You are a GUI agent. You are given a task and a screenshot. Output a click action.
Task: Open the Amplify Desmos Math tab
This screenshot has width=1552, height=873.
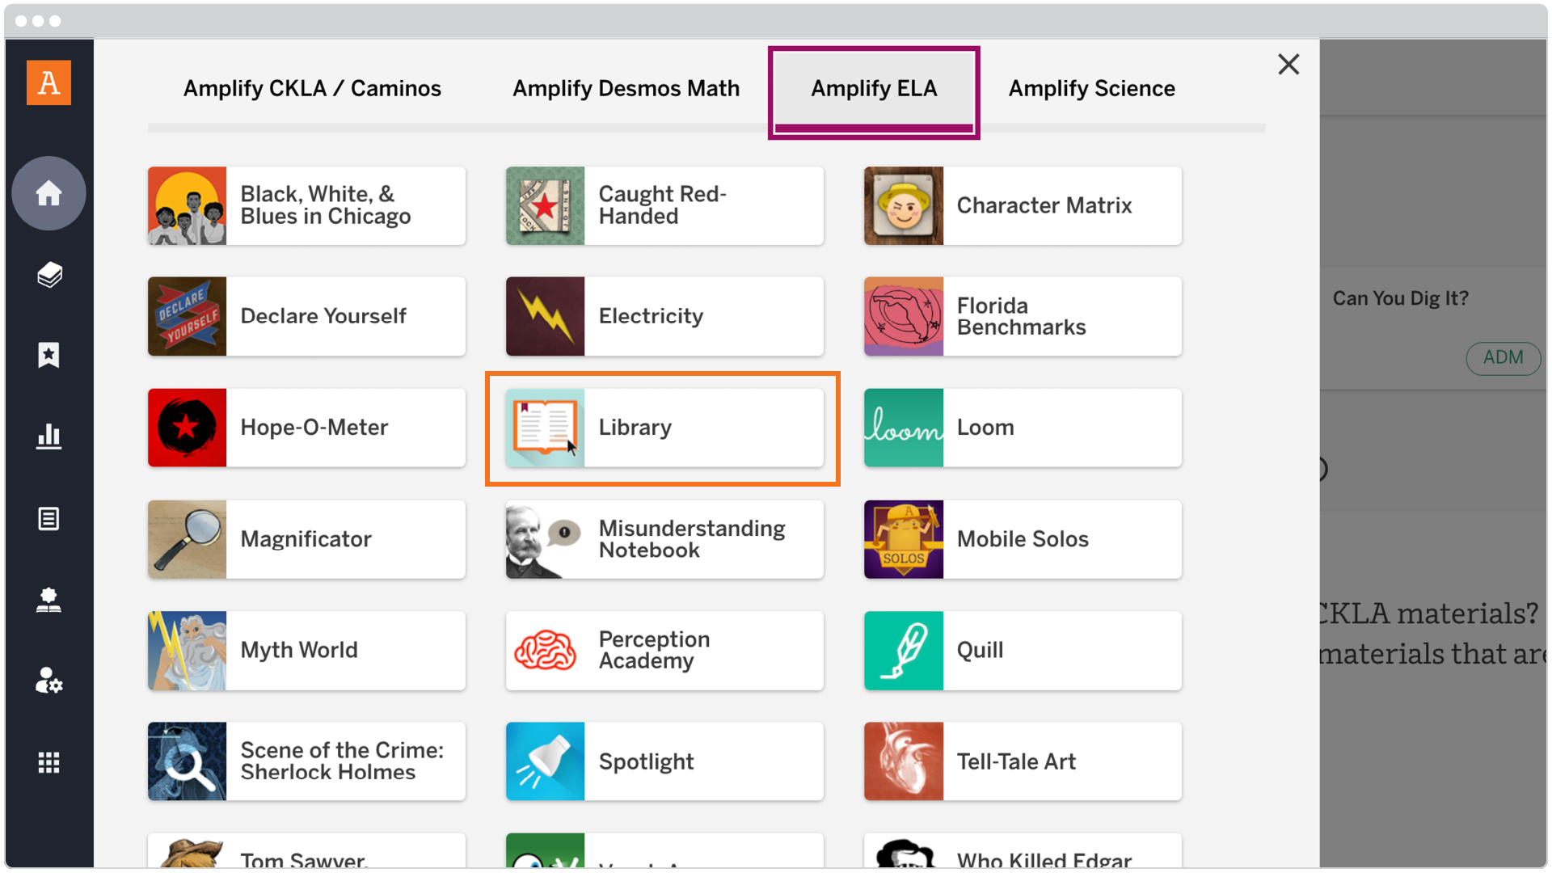click(626, 89)
